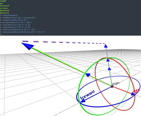Viewport: 141px width, 116px height.
Task: Select the 'Result1' console entry
Action: (x=4, y=13)
